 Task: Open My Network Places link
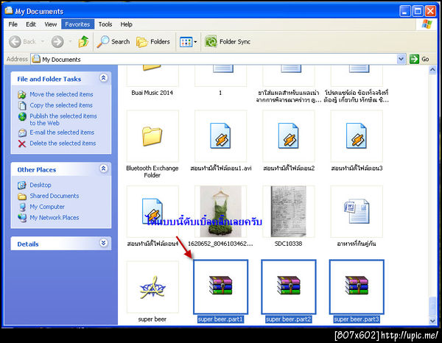pyautogui.click(x=55, y=218)
